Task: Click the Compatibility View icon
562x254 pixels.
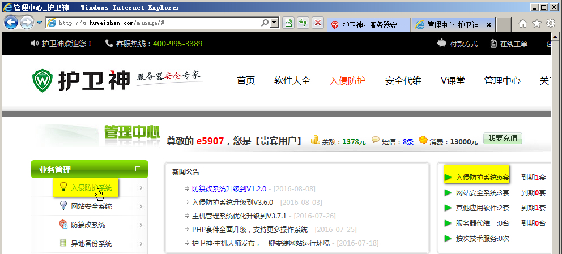Action: 288,23
